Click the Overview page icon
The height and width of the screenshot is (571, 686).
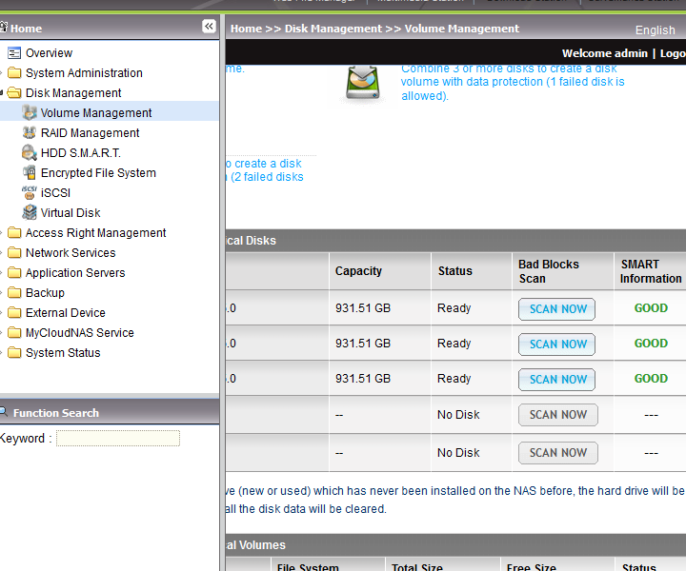tap(14, 53)
